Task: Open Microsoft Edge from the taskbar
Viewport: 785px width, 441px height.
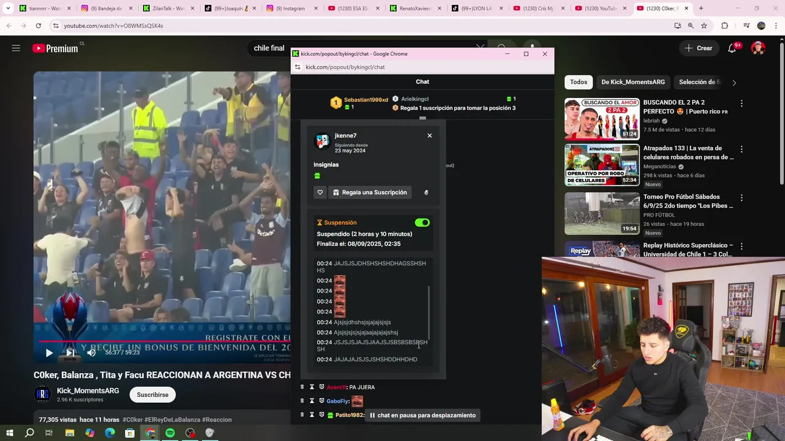Action: point(110,433)
